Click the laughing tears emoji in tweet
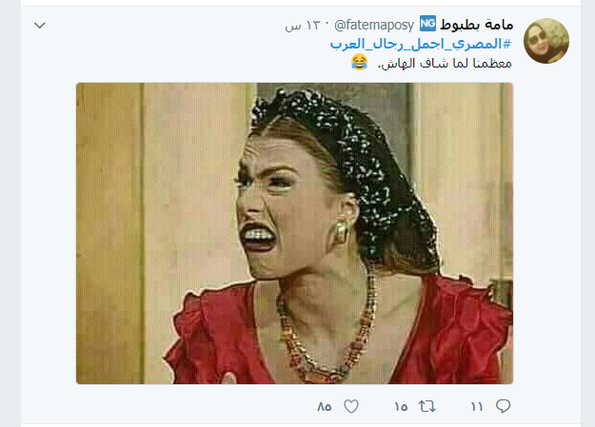Viewport: 595px width, 427px height. pyautogui.click(x=359, y=62)
